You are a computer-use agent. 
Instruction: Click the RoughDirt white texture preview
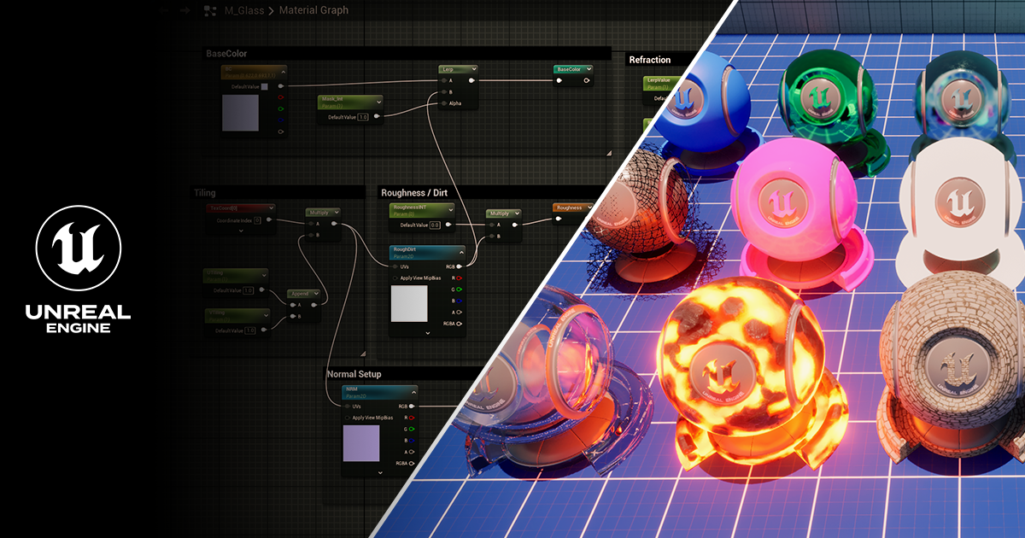click(409, 303)
